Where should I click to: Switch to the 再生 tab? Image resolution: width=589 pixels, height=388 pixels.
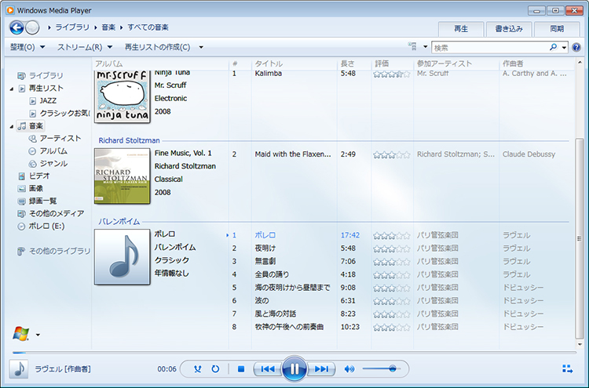pyautogui.click(x=461, y=29)
